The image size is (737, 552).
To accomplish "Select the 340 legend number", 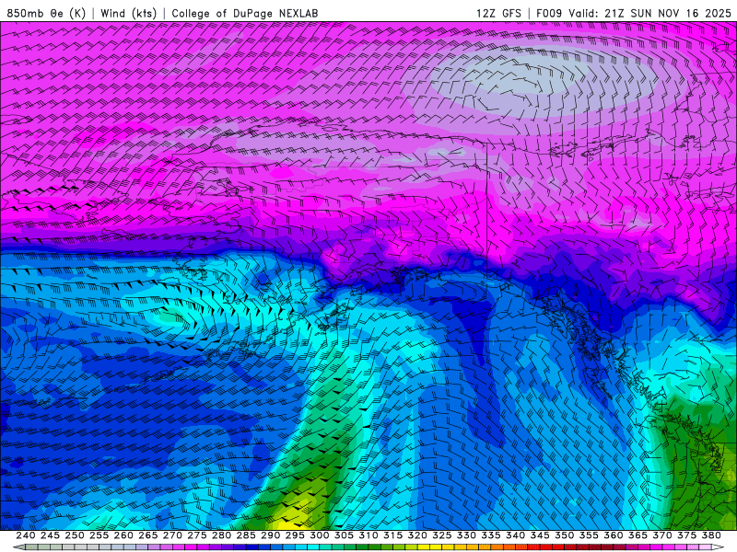I will click(515, 535).
